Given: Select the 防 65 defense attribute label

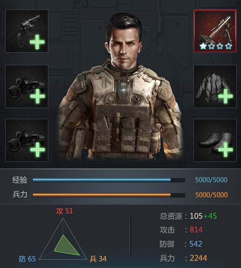Looking at the screenshot, I should click(27, 259).
